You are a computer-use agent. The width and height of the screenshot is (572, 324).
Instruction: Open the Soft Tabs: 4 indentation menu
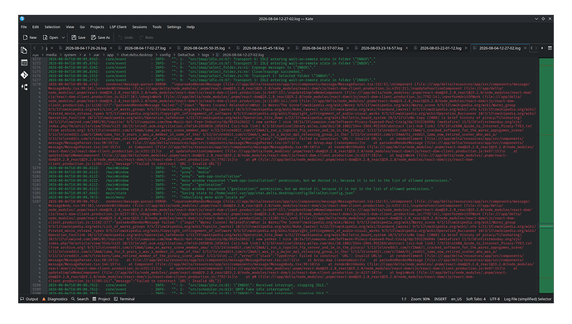pos(476,299)
